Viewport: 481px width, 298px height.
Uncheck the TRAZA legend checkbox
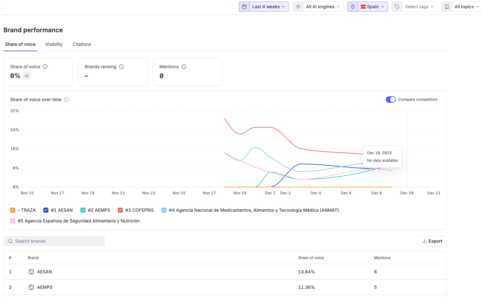(x=13, y=210)
